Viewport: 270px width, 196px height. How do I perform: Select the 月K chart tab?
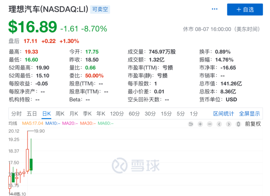coord(74,114)
